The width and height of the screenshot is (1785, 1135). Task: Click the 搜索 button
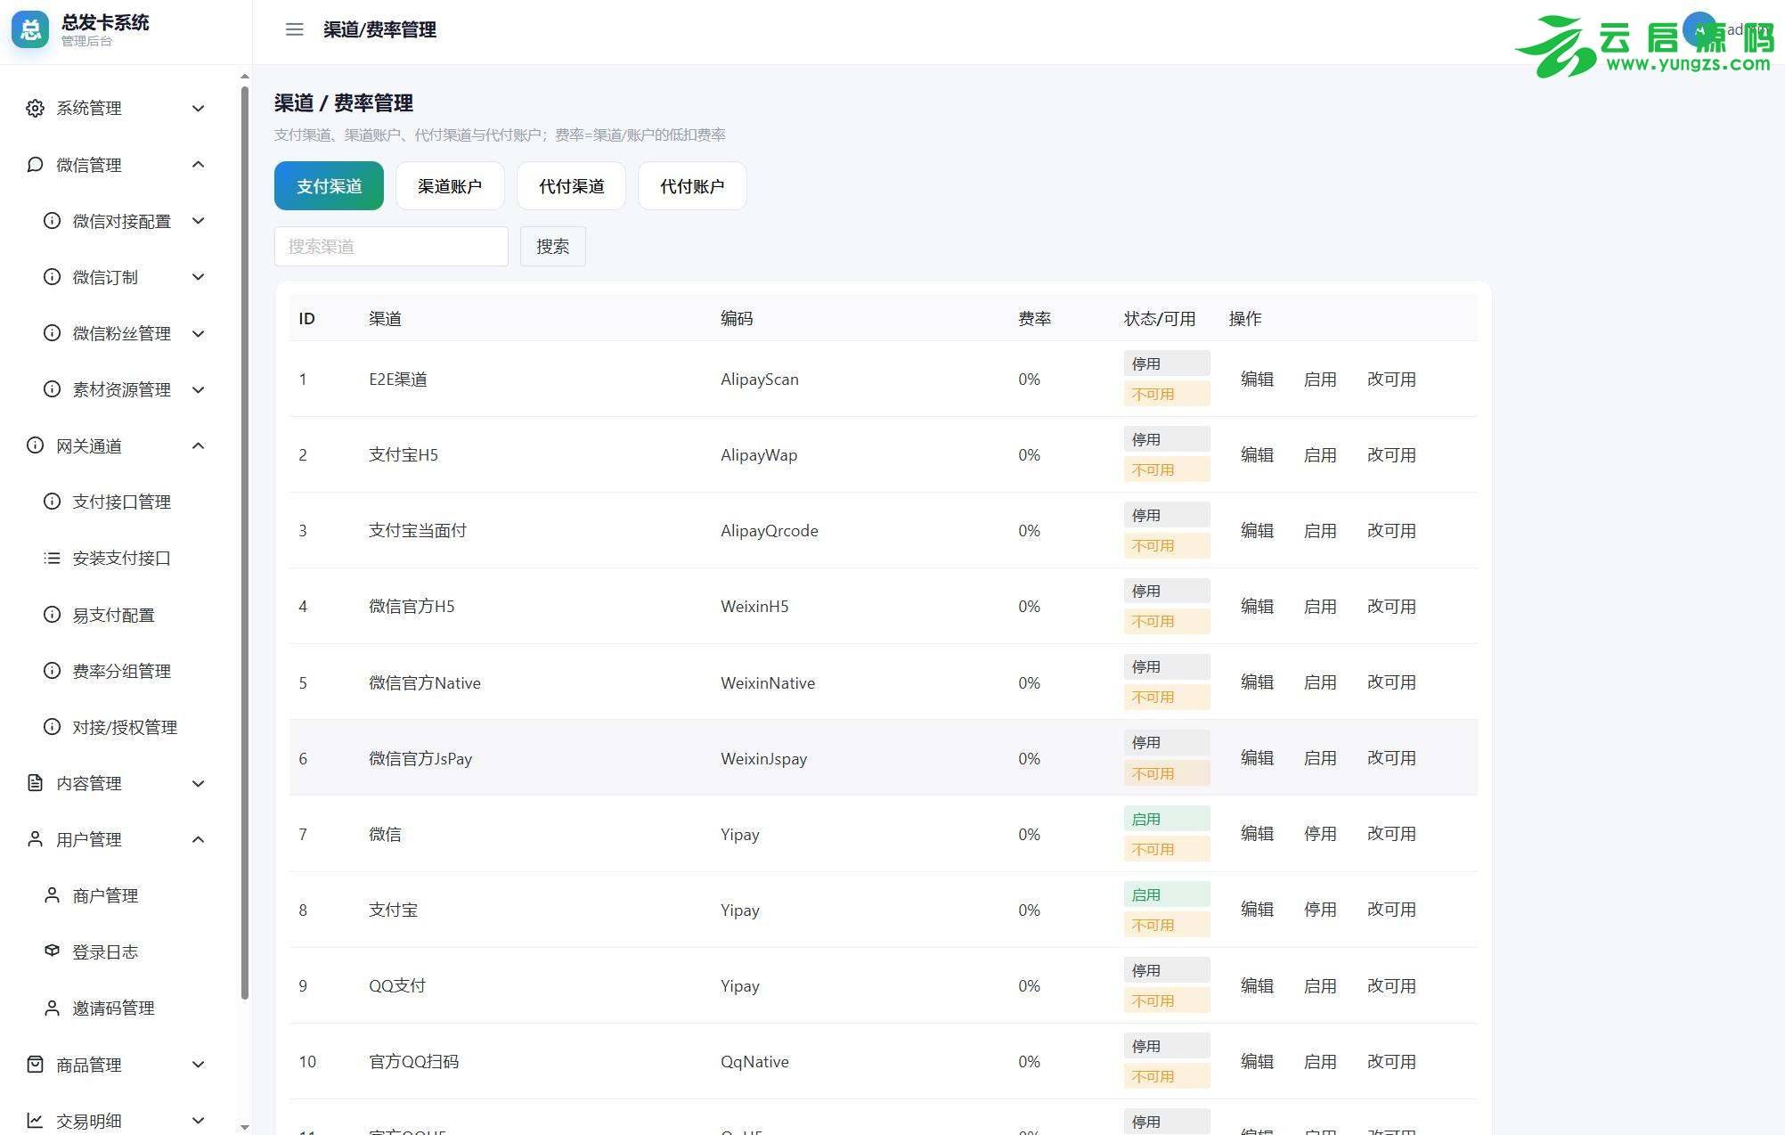pos(552,246)
